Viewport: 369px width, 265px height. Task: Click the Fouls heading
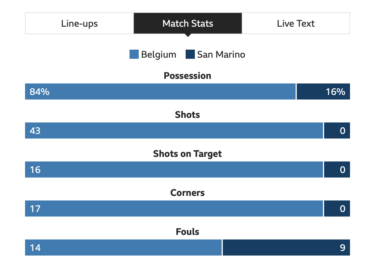[x=187, y=232]
